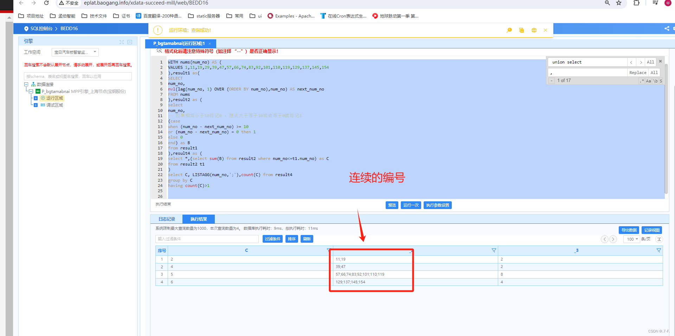Expand the 调试区域 tree node
The height and width of the screenshot is (336, 675).
point(36,105)
